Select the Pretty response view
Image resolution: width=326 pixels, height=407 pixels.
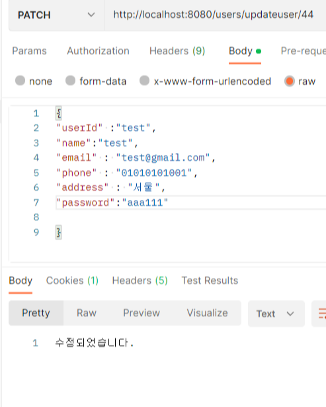coord(36,313)
